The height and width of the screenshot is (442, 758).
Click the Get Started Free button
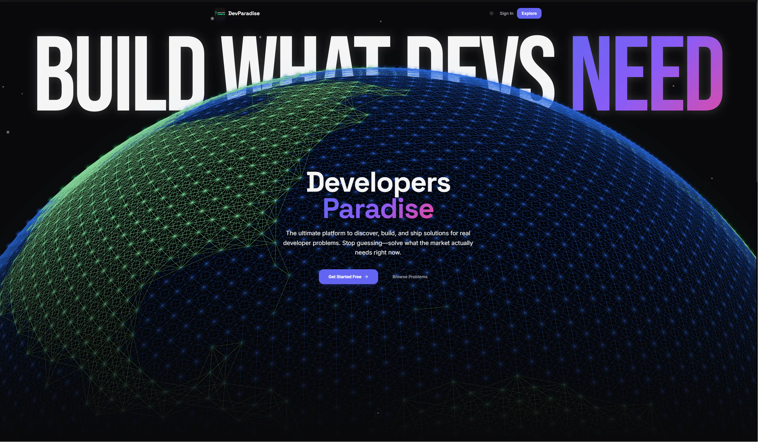348,277
